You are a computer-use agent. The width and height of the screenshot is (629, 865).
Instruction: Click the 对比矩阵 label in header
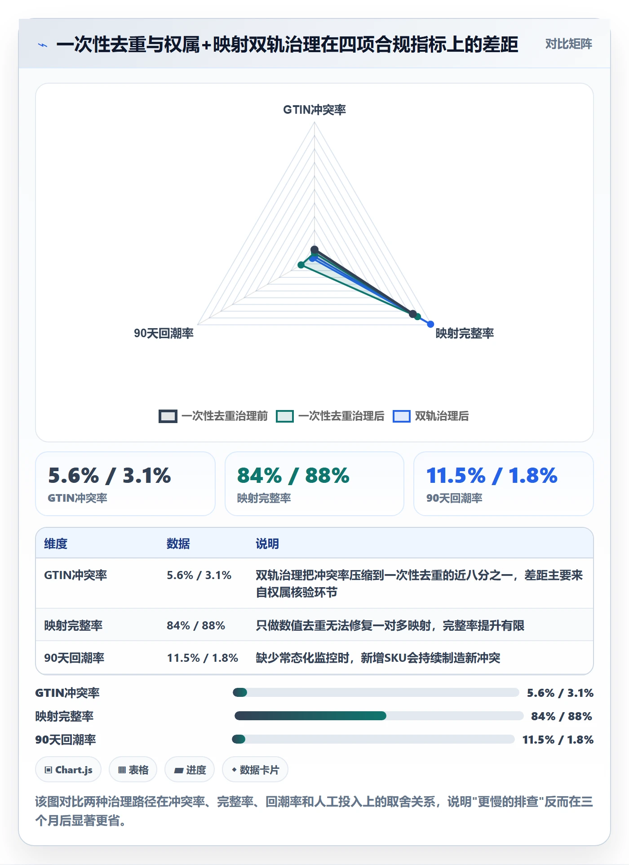(568, 44)
